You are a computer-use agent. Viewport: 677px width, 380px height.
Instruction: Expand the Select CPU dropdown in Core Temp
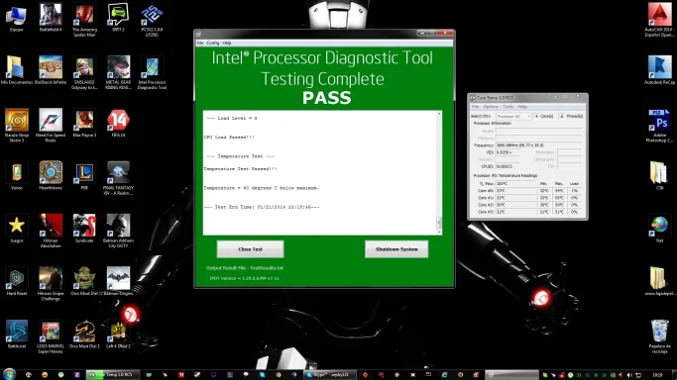pyautogui.click(x=513, y=117)
